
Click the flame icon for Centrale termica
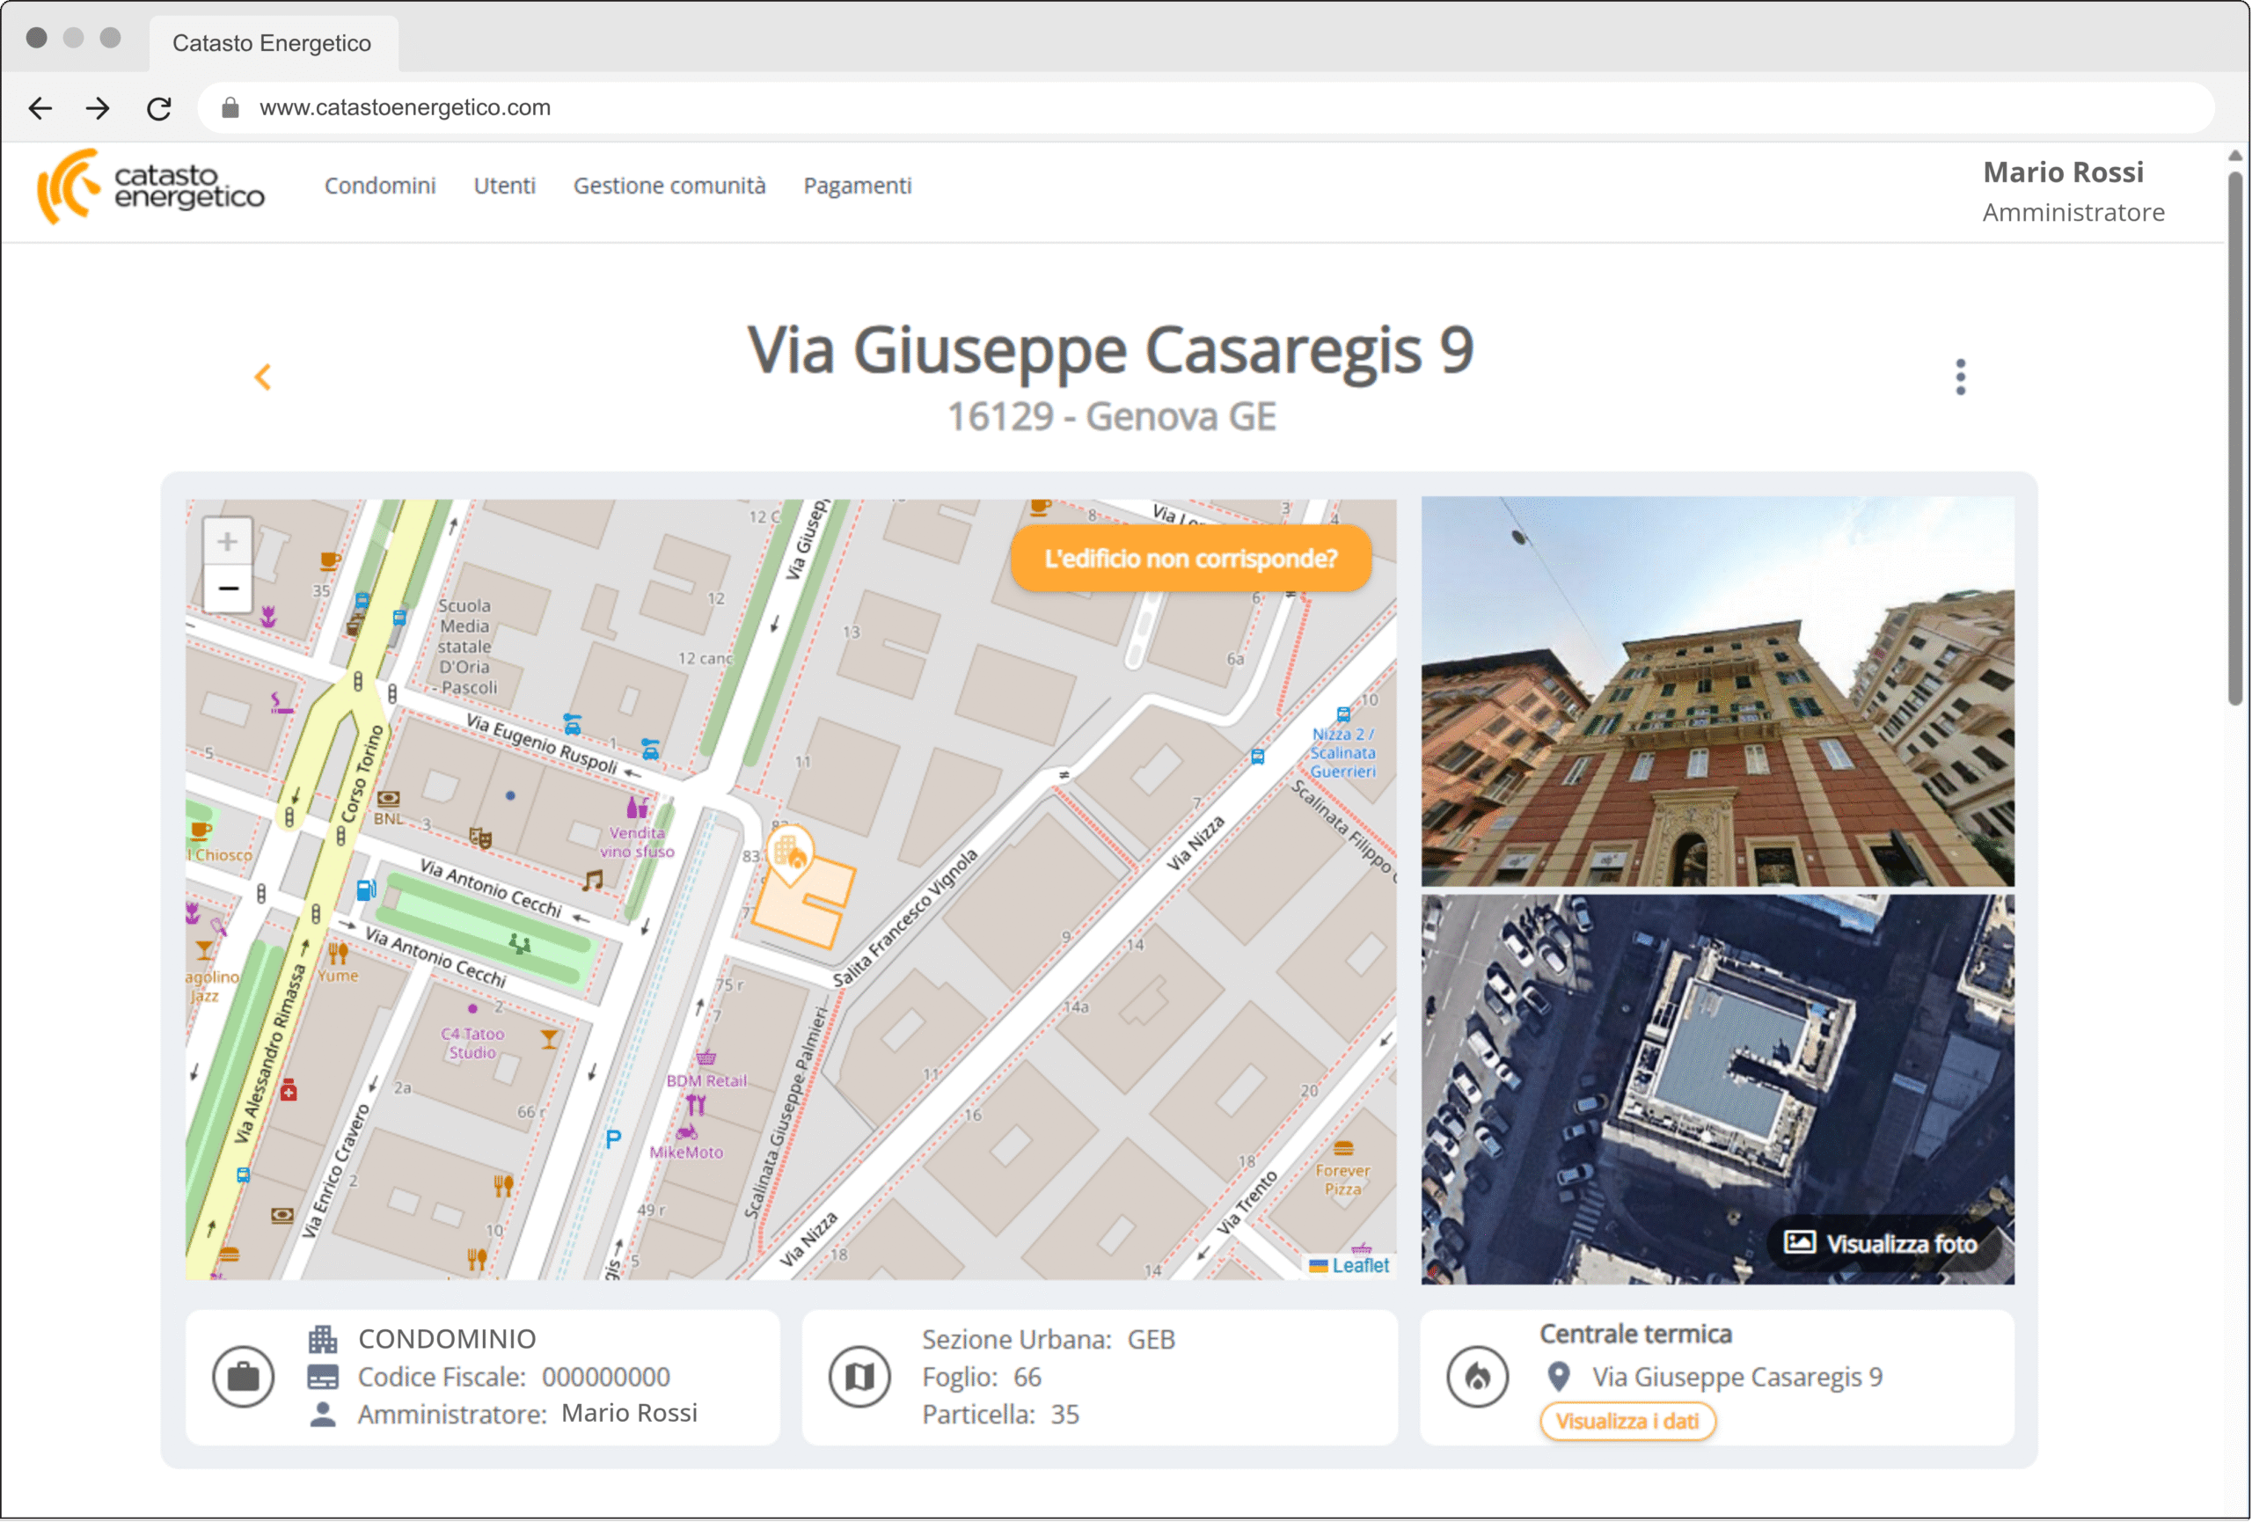[x=1476, y=1376]
